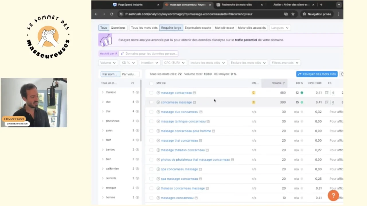Open the massage duo concarneau keyword link
The height and width of the screenshot is (206, 367).
coord(179,112)
